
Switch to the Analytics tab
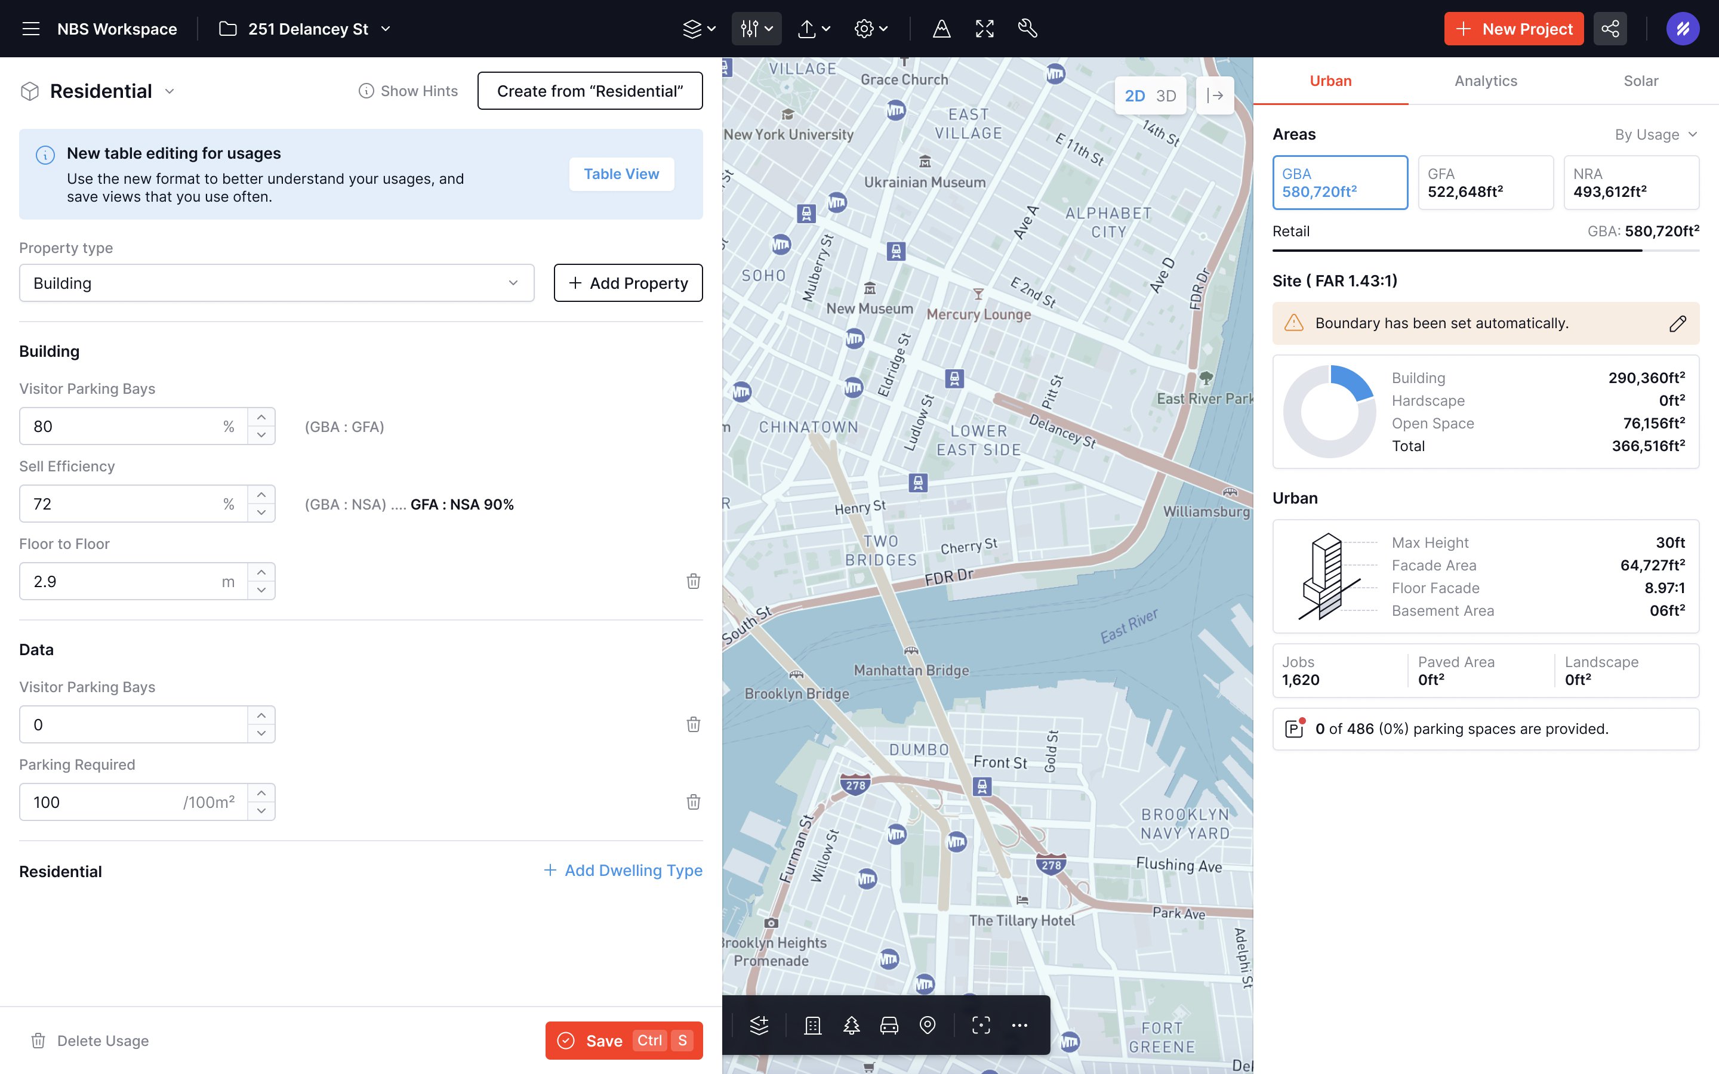(x=1485, y=81)
